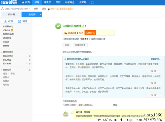165x122 pixels.
Task: Click the 收信 receive mail download icon
Action: point(5,21)
